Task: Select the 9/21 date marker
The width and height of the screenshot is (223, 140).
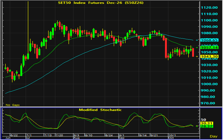Action: (154, 135)
